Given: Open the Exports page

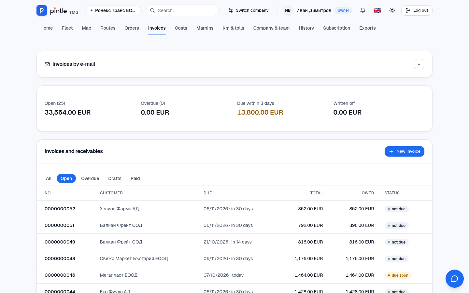Looking at the screenshot, I should (x=367, y=28).
